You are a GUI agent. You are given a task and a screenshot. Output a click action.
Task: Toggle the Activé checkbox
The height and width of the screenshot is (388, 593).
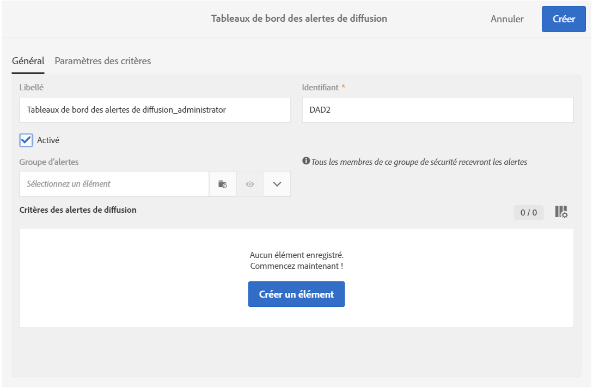point(26,140)
